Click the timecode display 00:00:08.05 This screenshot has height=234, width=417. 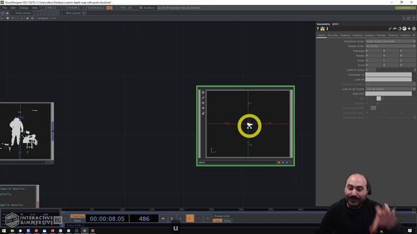click(x=107, y=219)
